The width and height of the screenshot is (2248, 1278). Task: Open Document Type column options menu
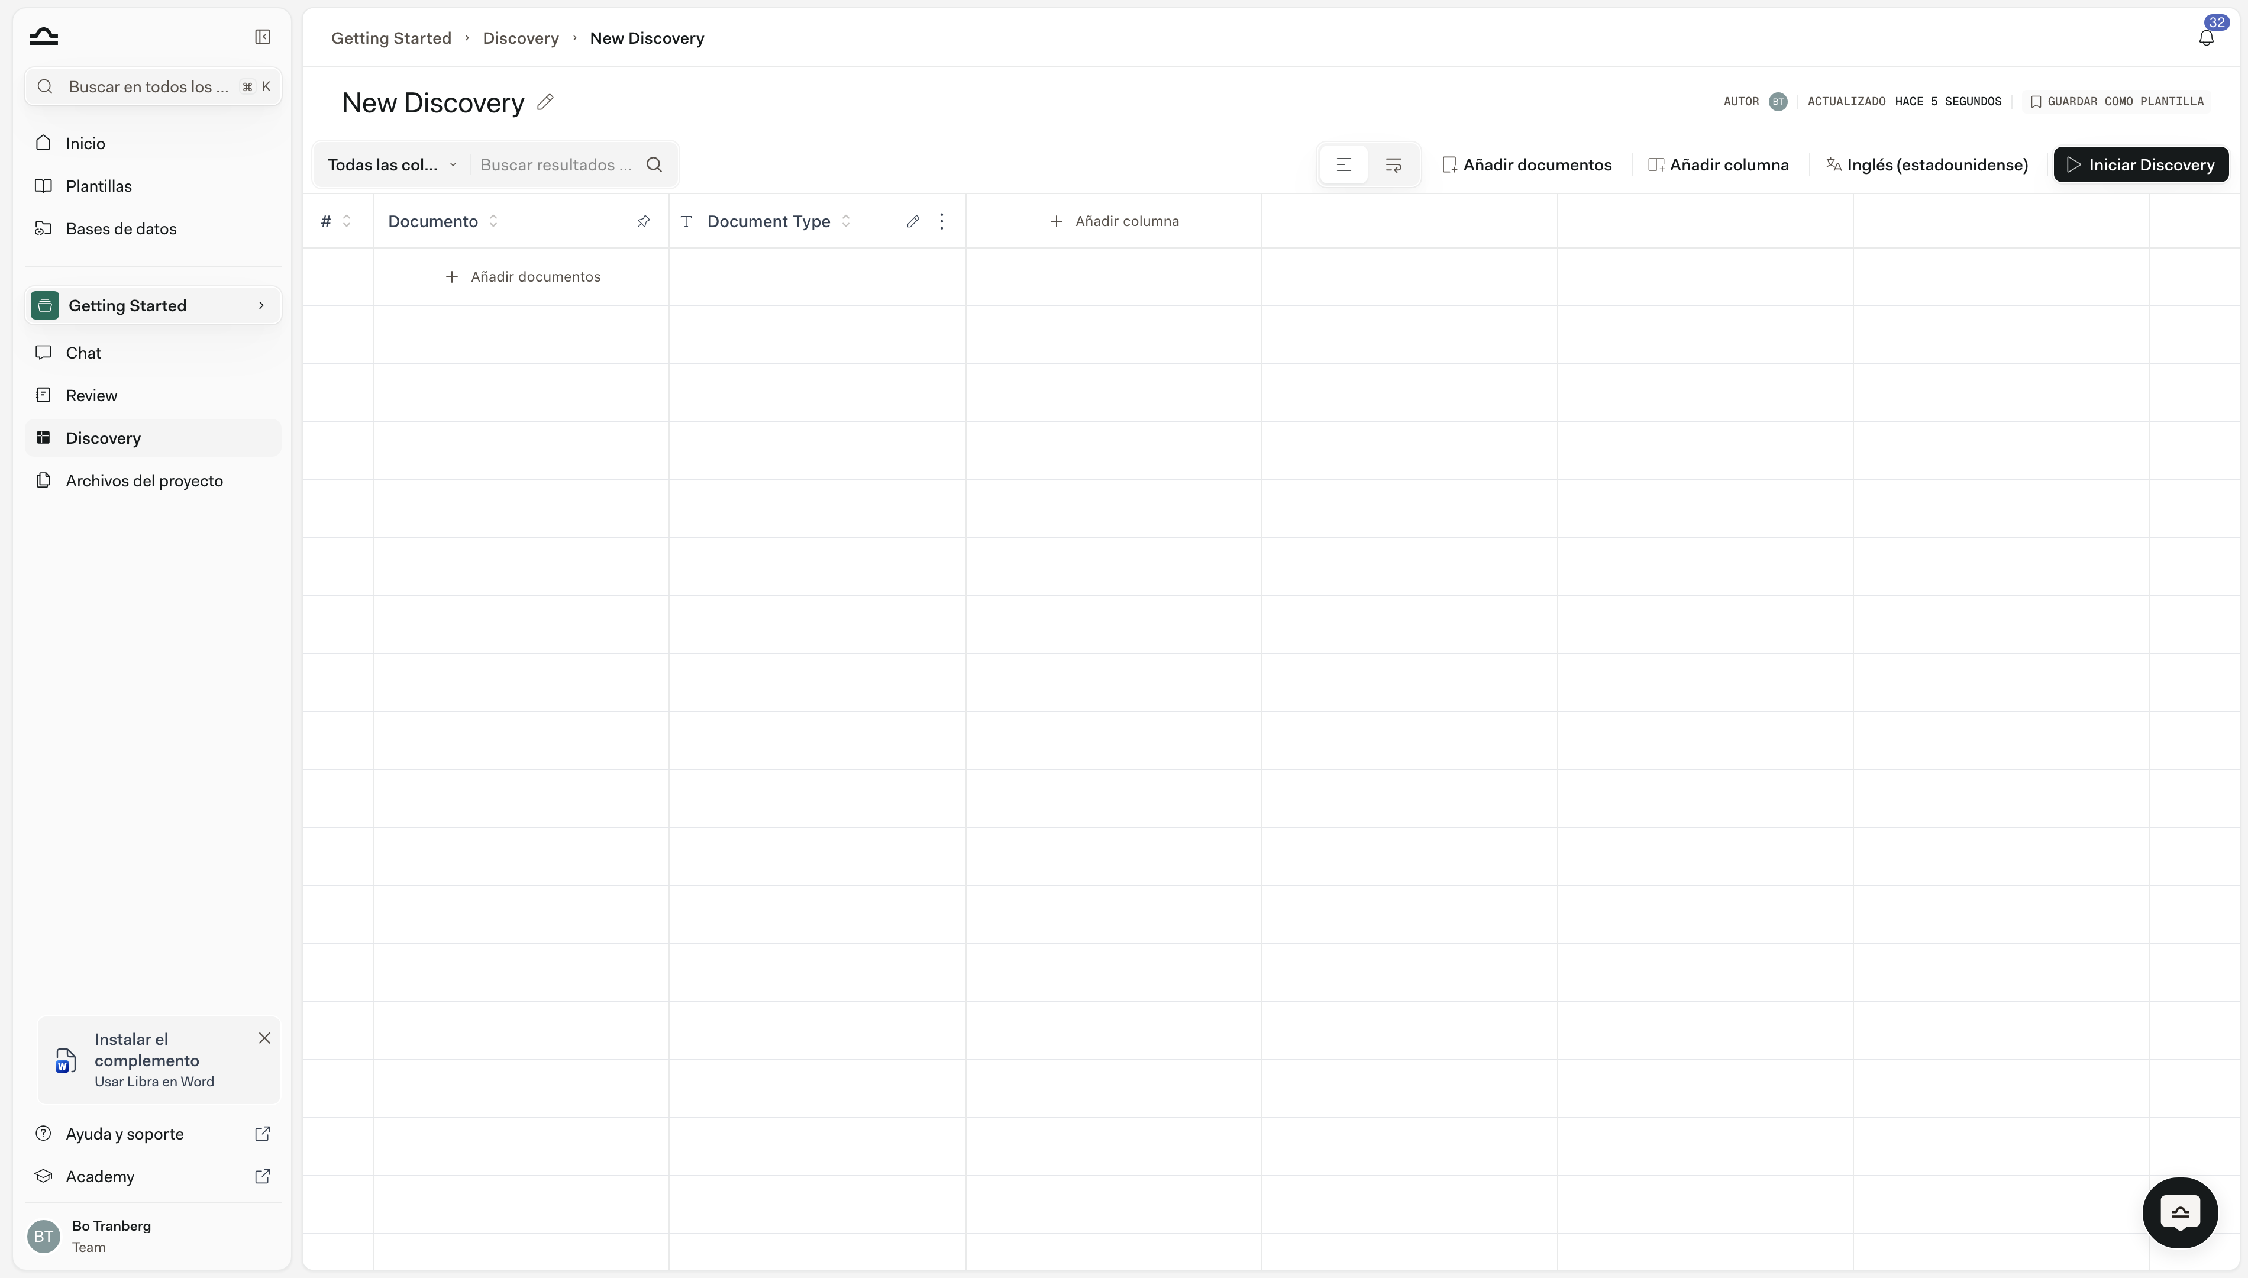941,221
